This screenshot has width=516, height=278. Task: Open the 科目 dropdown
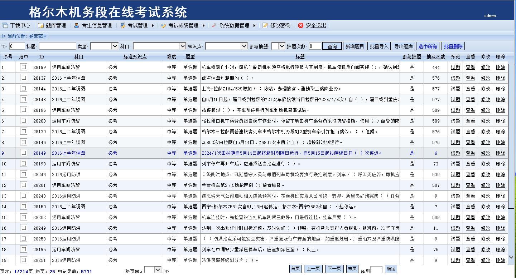pyautogui.click(x=159, y=46)
